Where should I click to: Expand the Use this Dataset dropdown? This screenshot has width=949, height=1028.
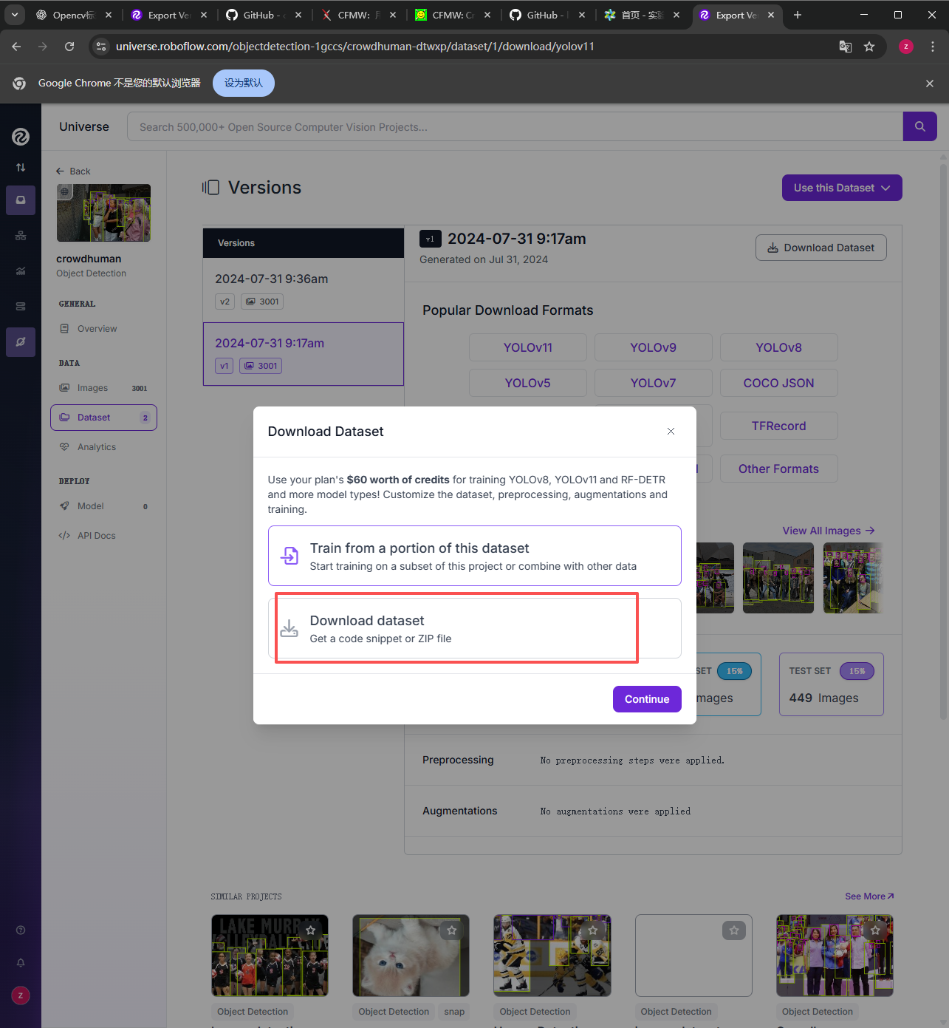[842, 188]
